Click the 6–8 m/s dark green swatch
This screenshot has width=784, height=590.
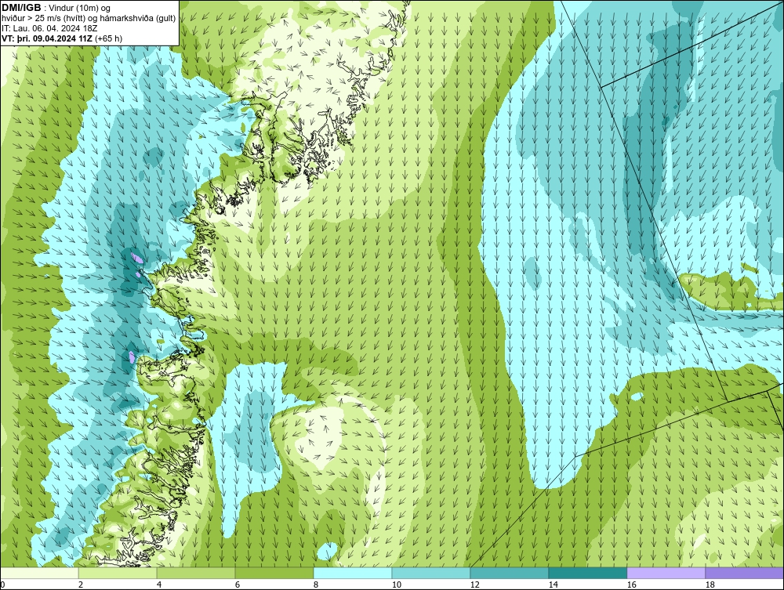pos(274,573)
